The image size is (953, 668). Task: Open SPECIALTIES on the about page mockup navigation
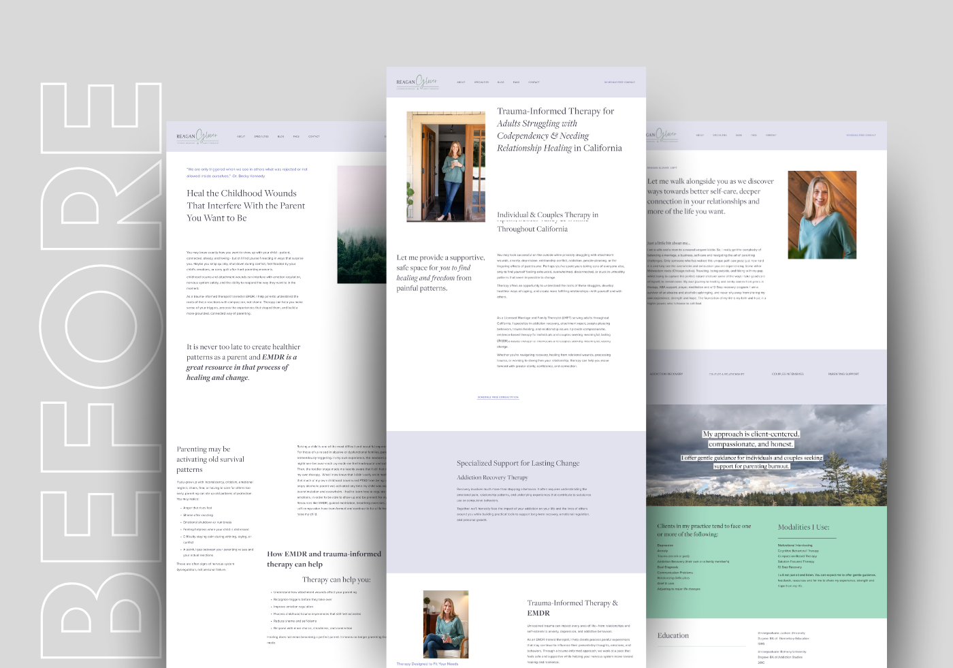click(720, 135)
